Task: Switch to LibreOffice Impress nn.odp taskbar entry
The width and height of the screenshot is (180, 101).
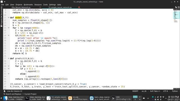Action: (78, 98)
